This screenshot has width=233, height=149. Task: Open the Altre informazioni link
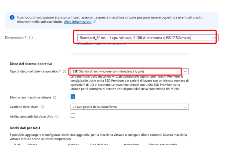78,22
